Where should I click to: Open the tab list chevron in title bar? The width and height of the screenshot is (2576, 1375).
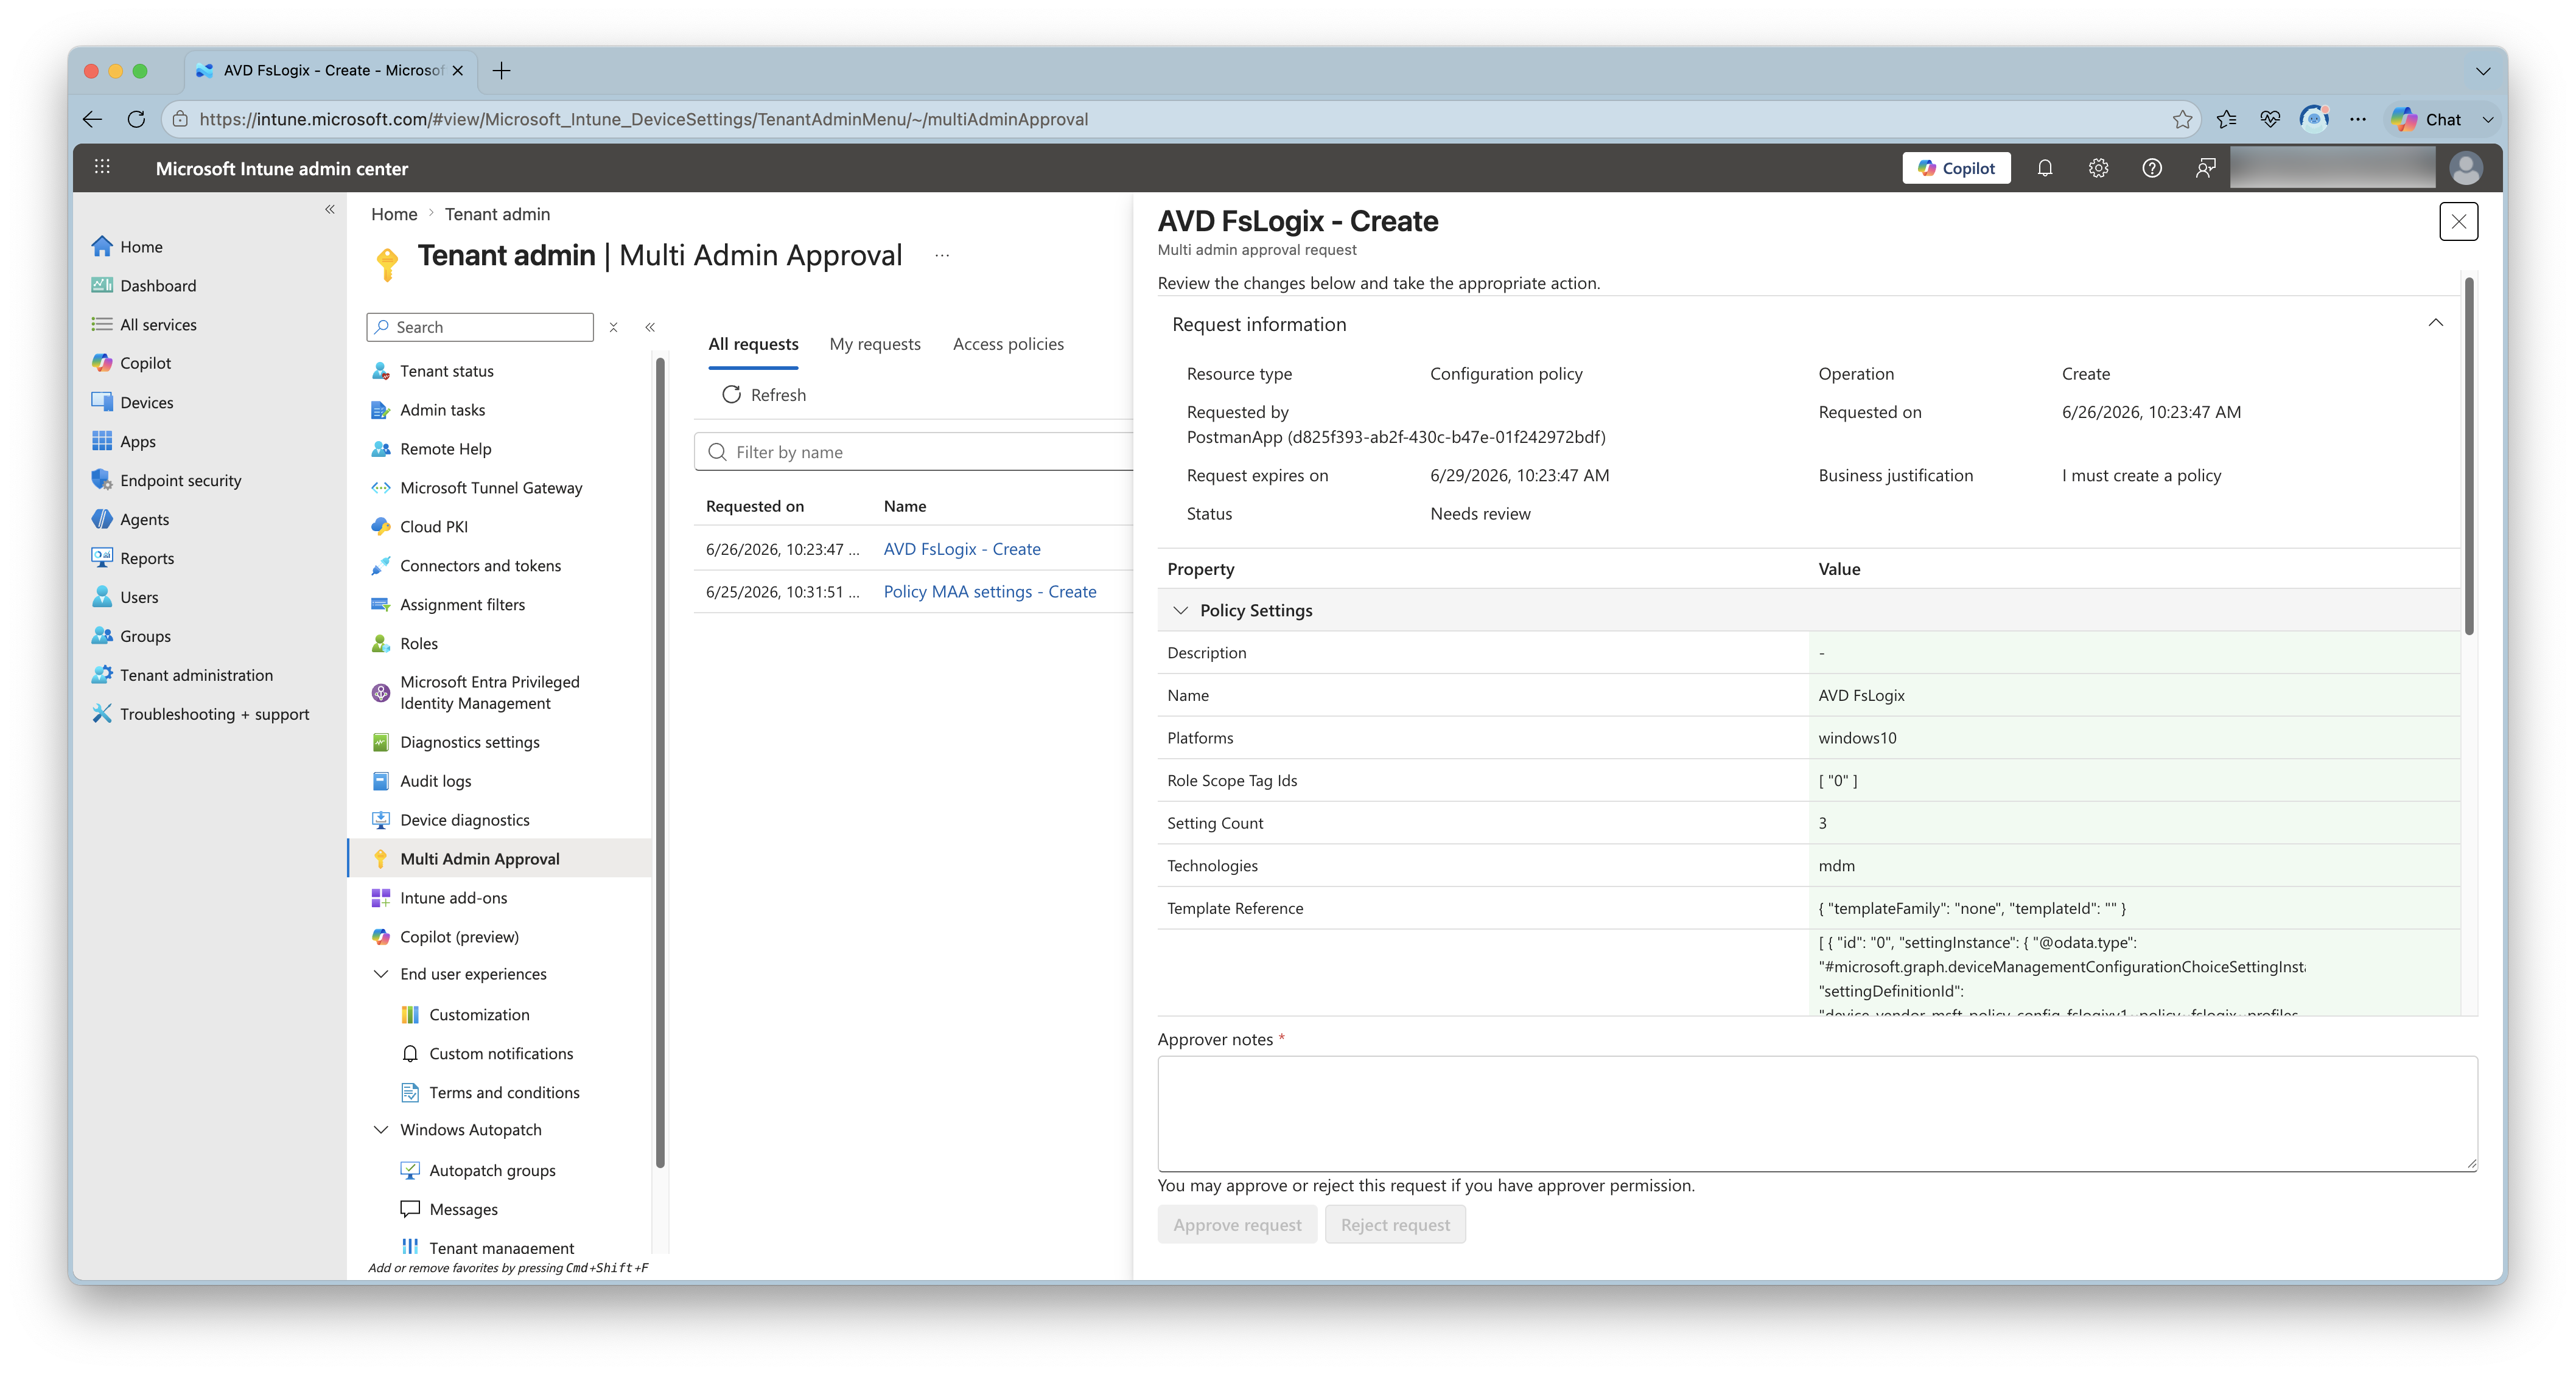[2482, 71]
